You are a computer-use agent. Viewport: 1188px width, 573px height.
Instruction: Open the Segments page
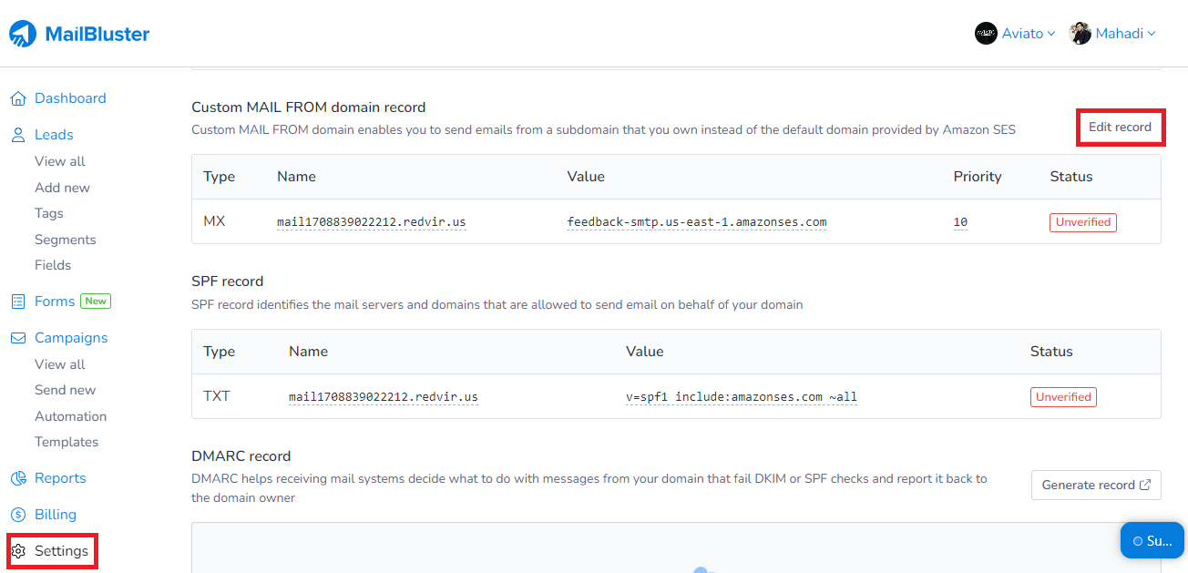click(x=65, y=239)
